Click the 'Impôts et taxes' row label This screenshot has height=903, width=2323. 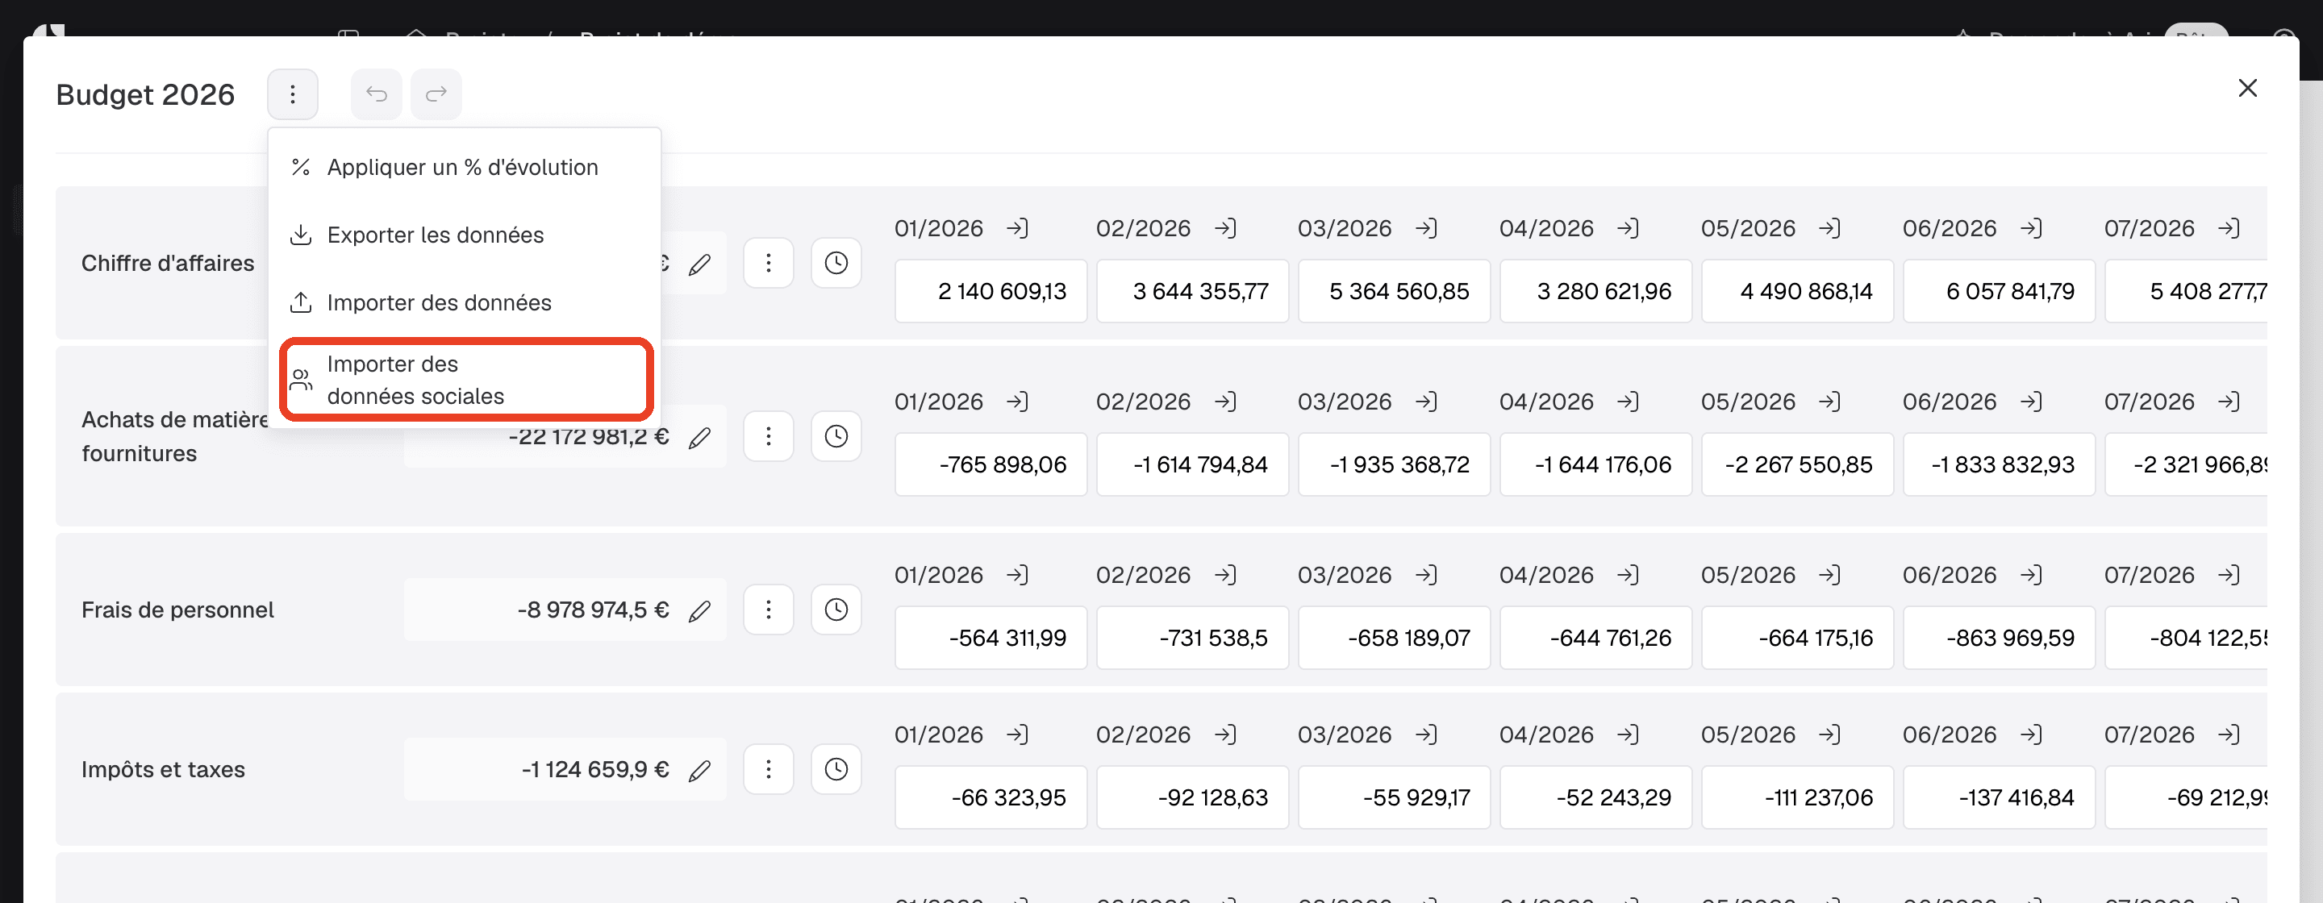163,770
